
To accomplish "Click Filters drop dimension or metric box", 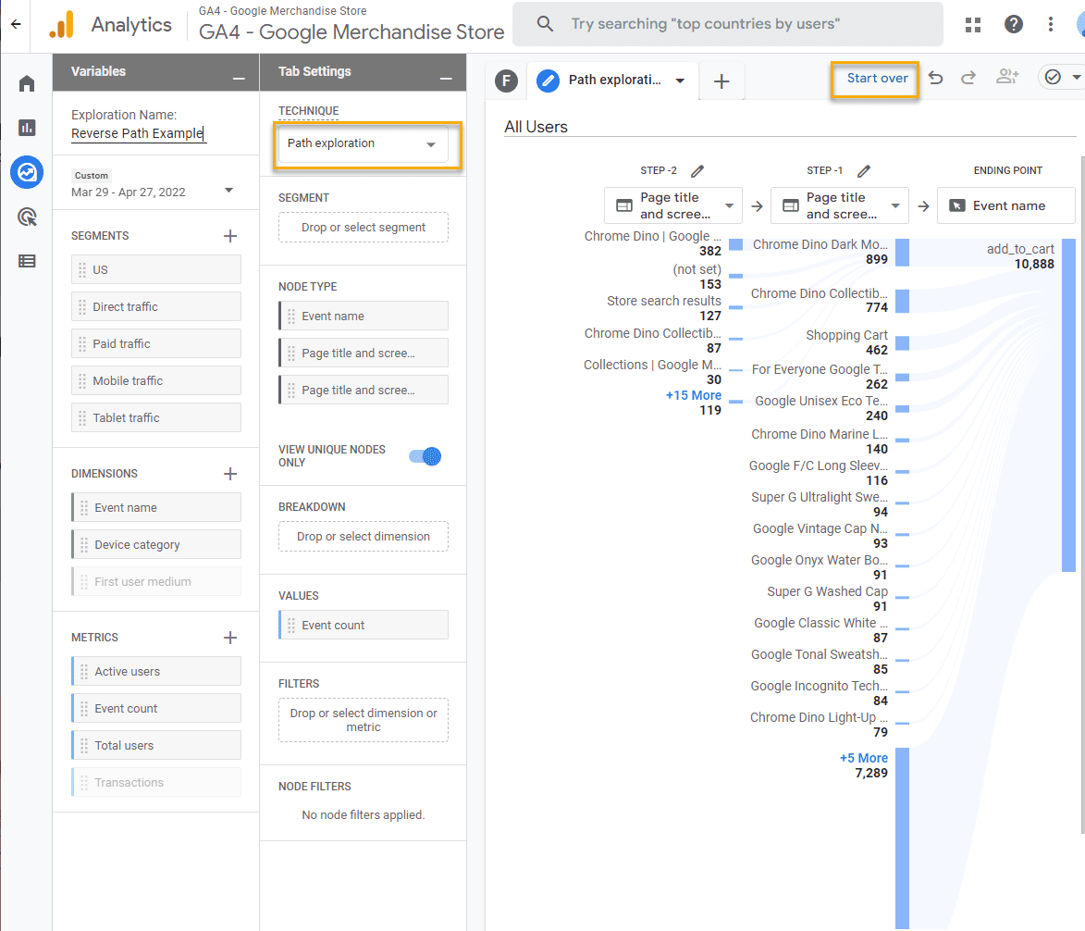I will pos(364,720).
